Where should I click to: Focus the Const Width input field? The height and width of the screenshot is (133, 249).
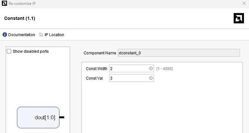click(131, 69)
